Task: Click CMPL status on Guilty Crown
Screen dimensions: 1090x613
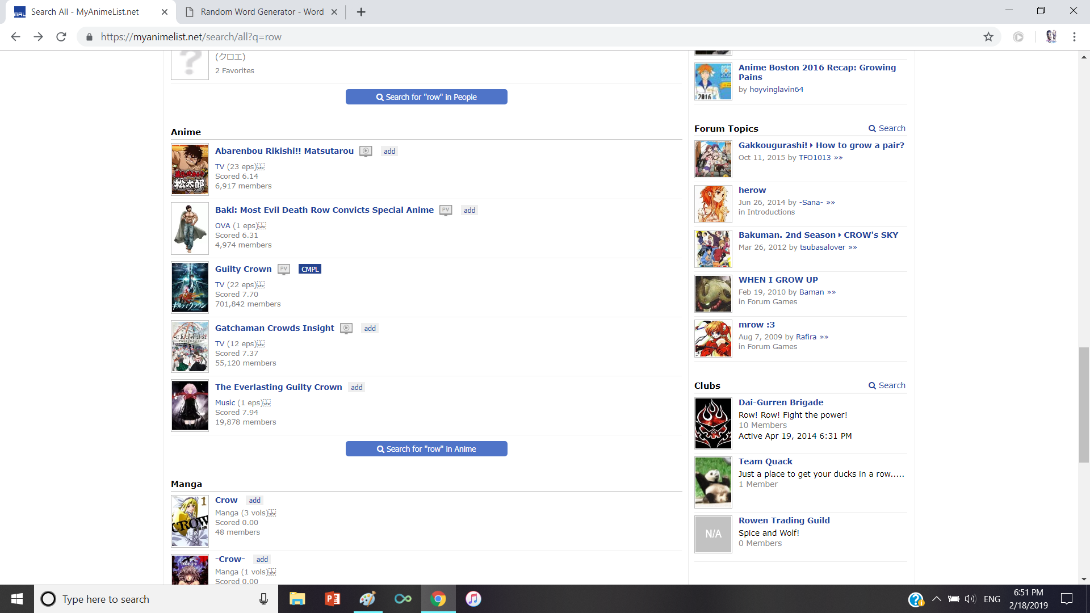Action: pyautogui.click(x=310, y=270)
